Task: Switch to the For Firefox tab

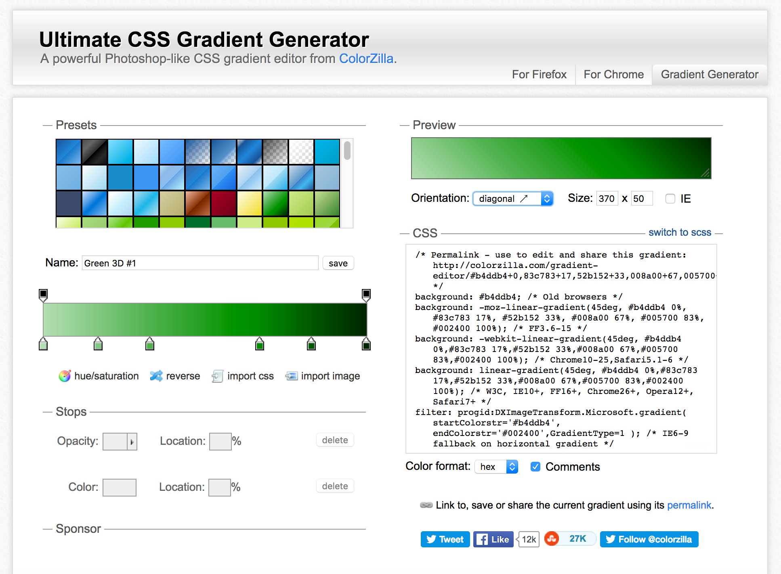Action: point(539,74)
